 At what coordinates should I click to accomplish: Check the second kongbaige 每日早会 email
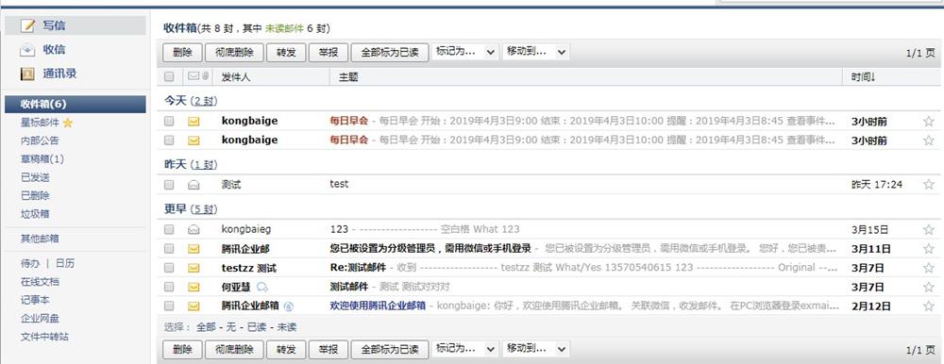coord(169,141)
